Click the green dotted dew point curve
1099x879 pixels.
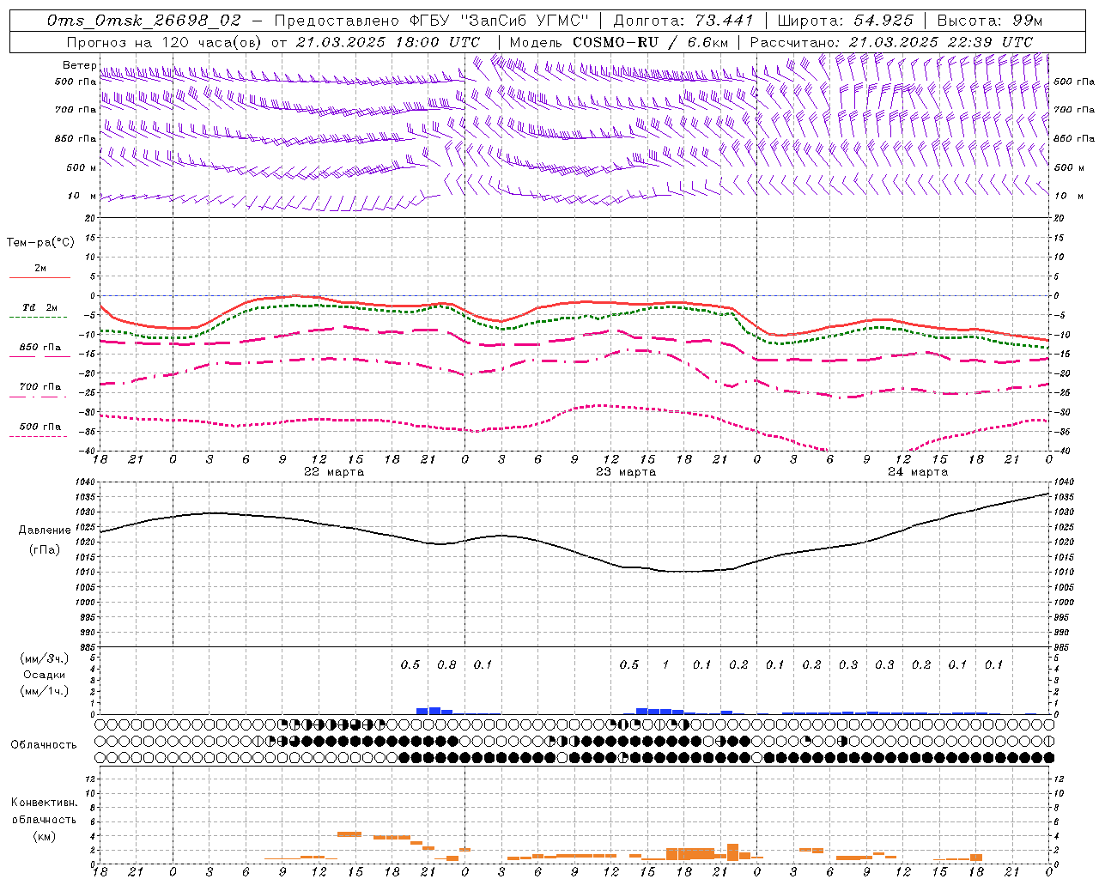[574, 319]
